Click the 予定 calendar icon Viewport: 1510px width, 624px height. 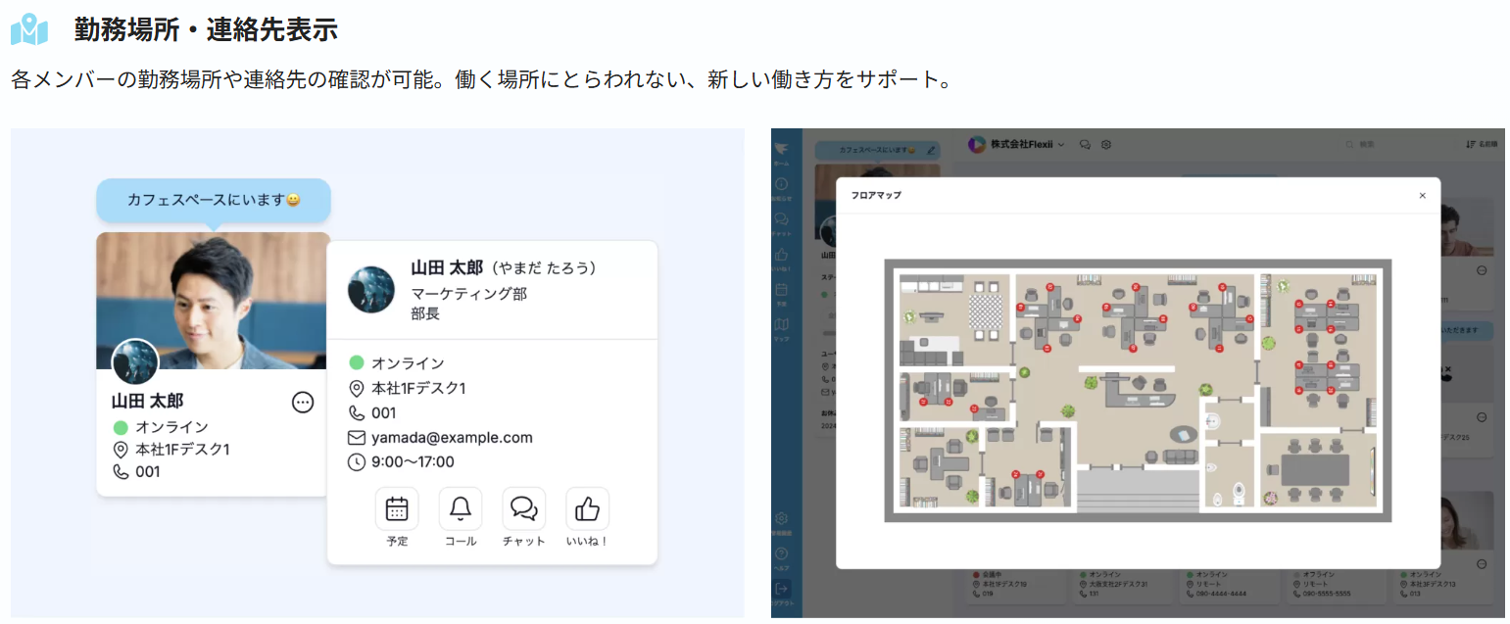pos(397,509)
